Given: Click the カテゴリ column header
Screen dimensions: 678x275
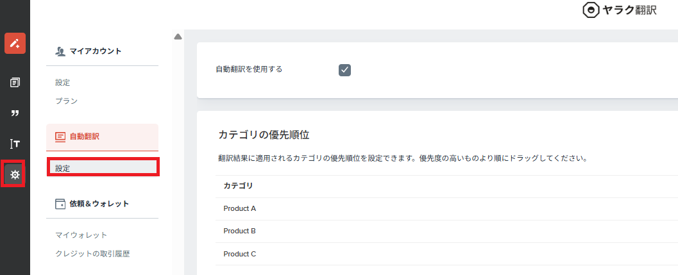Looking at the screenshot, I should tap(238, 186).
